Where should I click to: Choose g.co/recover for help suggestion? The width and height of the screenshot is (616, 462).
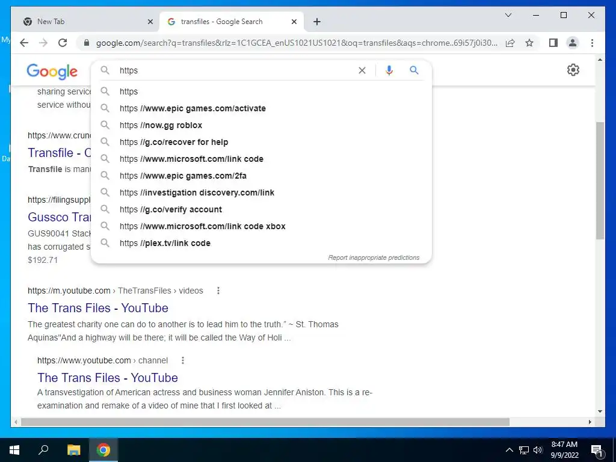tap(261, 142)
